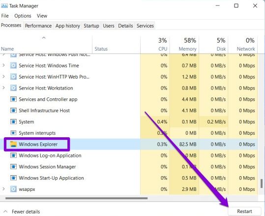Click the Service Host: Workstation gear icon
The width and height of the screenshot is (265, 216).
point(13,88)
